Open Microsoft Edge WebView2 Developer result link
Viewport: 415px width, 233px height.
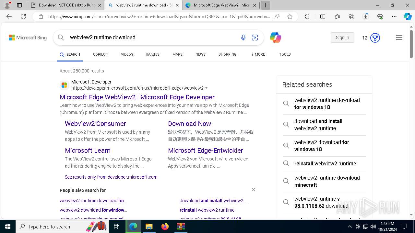pyautogui.click(x=137, y=97)
